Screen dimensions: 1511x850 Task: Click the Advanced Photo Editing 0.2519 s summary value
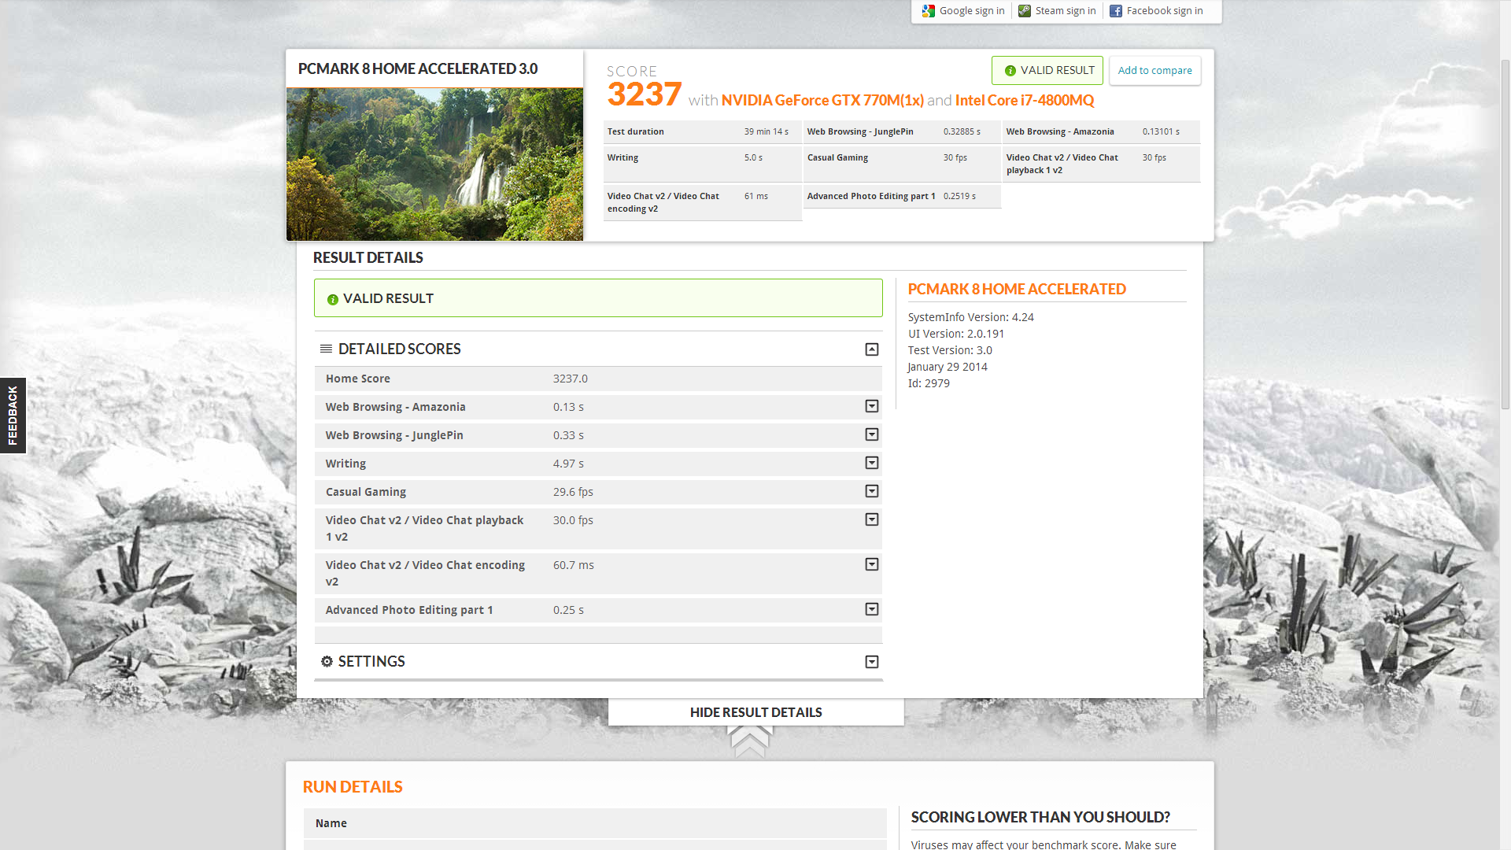click(959, 197)
